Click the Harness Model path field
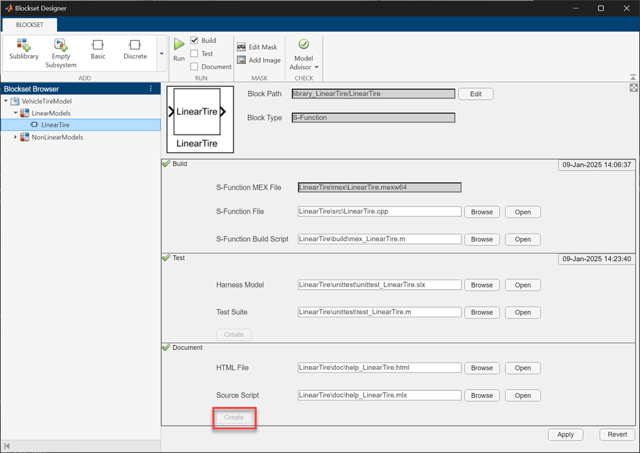Screen dimensions: 640x453 pyautogui.click(x=379, y=285)
